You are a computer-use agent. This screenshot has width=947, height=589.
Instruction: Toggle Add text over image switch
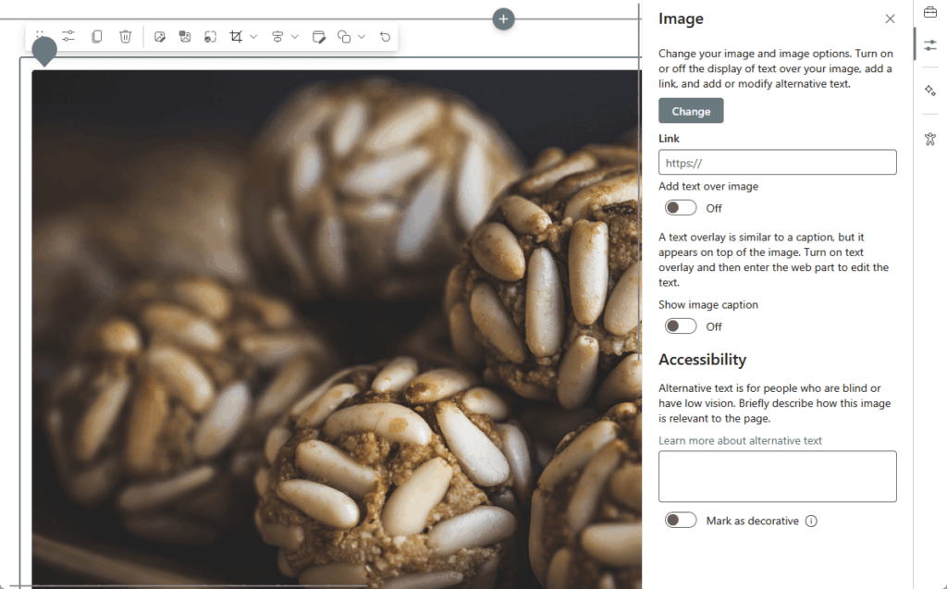point(681,208)
